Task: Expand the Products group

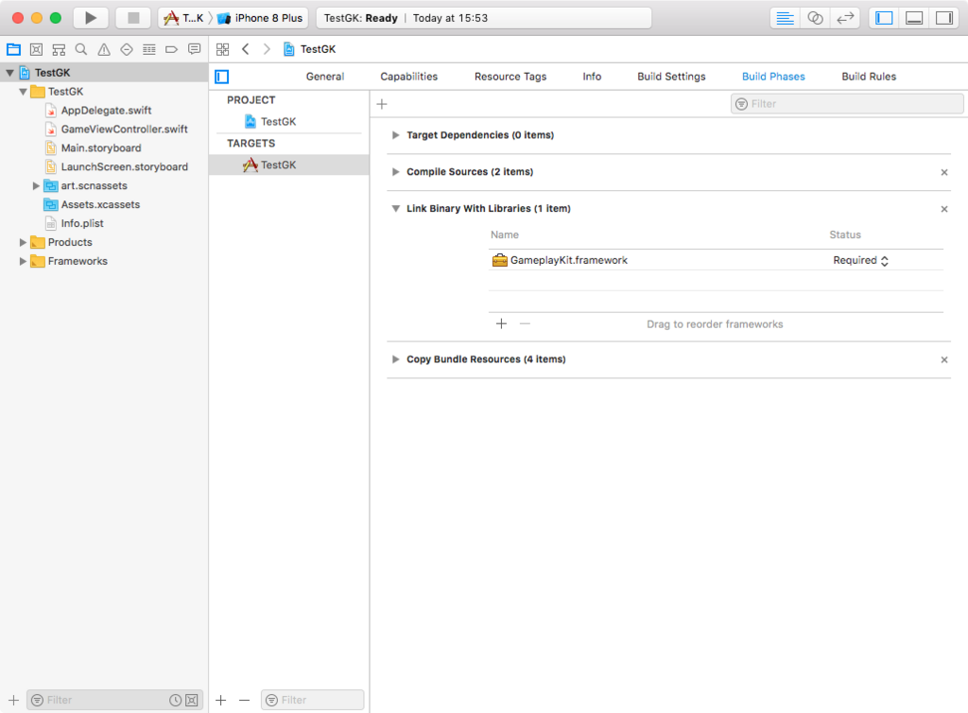Action: point(23,243)
